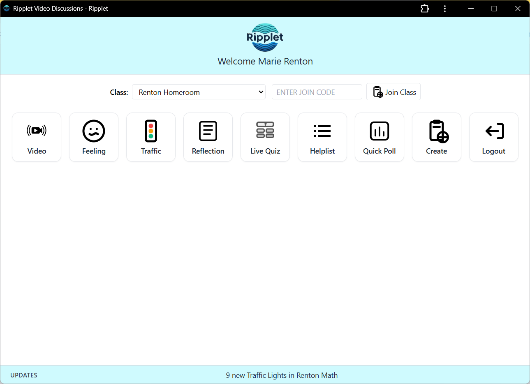Open the Create activity tool
The height and width of the screenshot is (384, 530).
point(436,137)
